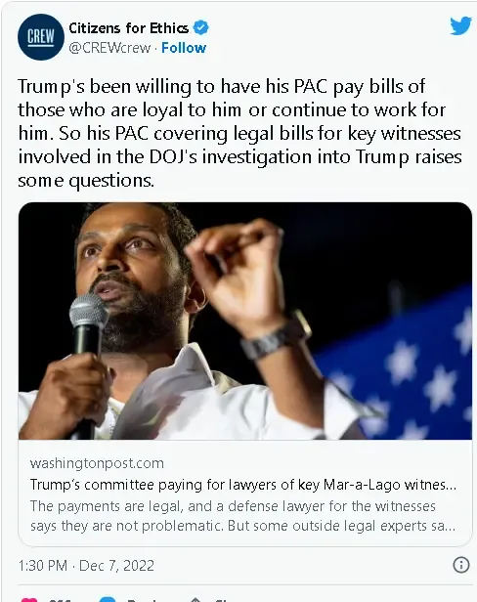This screenshot has width=477, height=602.
Task: Open the washingtonpost.com domain link
Action: coord(97,463)
